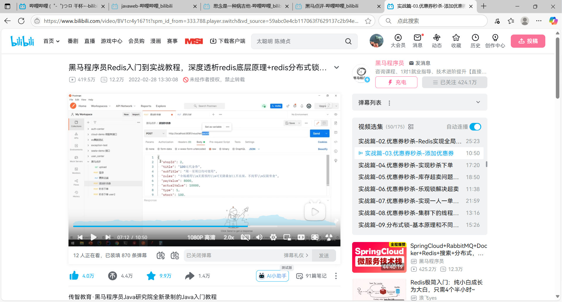This screenshot has height=302, width=562.
Task: Go to 番剧 section
Action: pyautogui.click(x=73, y=41)
